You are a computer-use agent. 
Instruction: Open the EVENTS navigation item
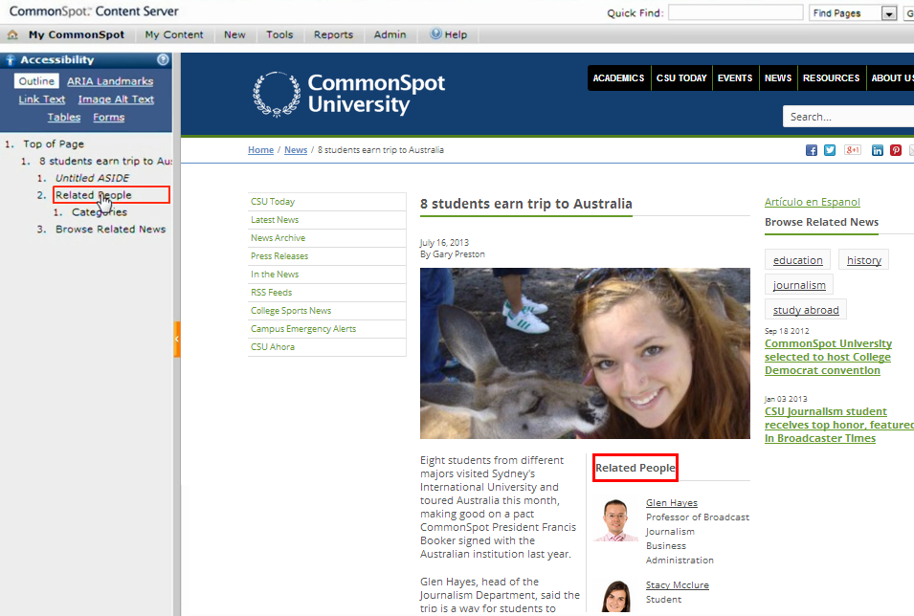pos(735,78)
